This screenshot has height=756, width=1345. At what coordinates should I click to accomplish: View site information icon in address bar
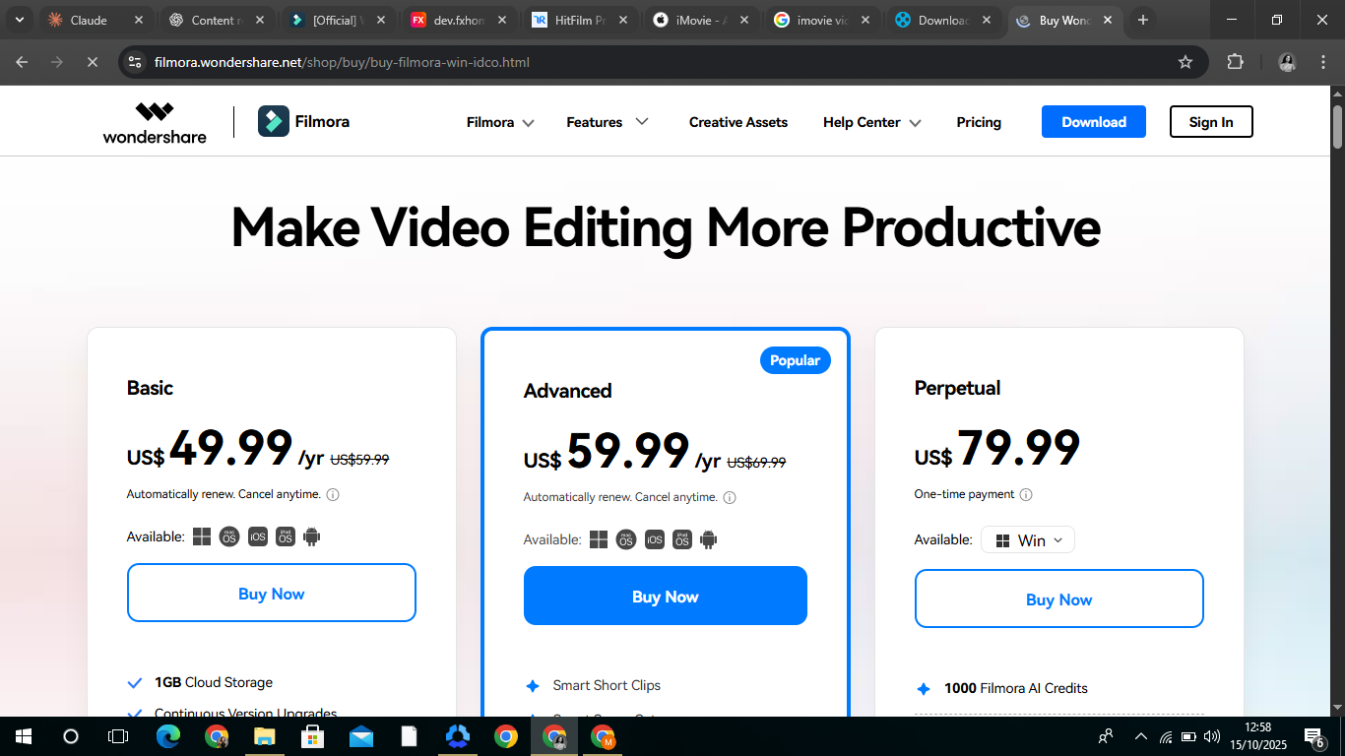tap(136, 62)
